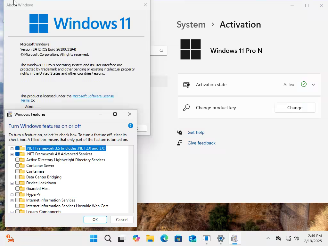Switch to Windows Features taskbar icon

(234, 238)
